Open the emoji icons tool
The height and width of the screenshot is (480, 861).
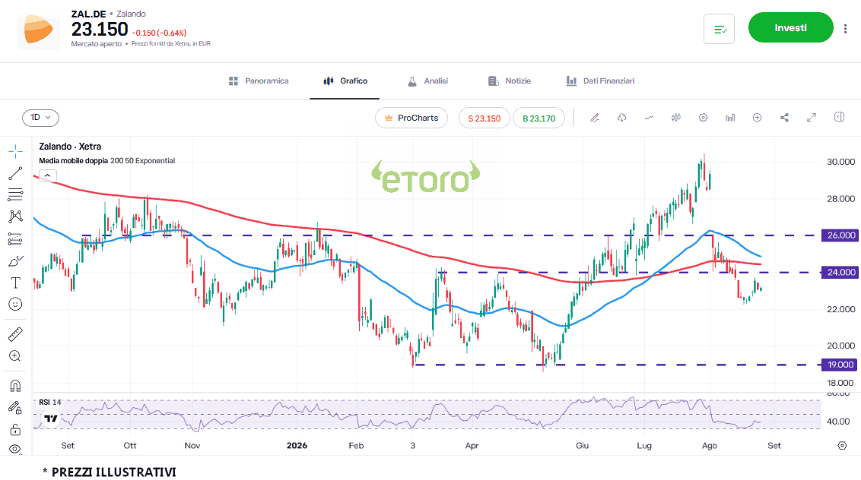click(15, 304)
